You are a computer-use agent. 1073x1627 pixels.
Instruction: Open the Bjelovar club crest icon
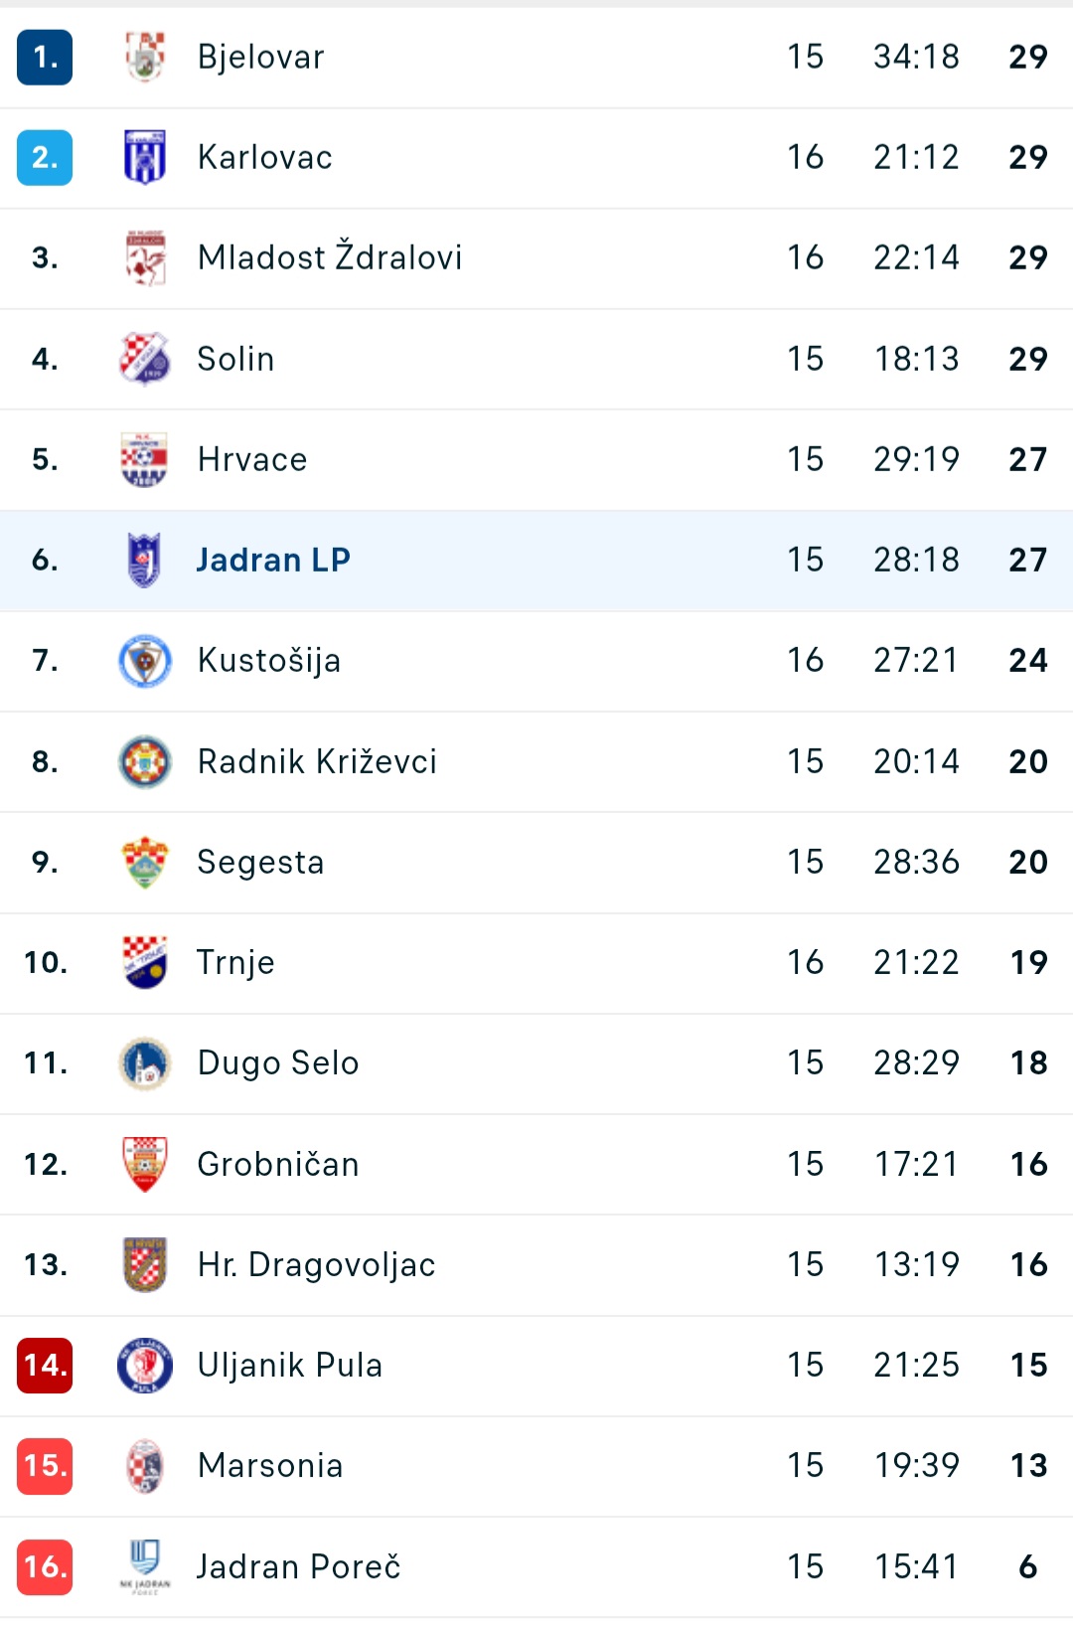[x=145, y=57]
